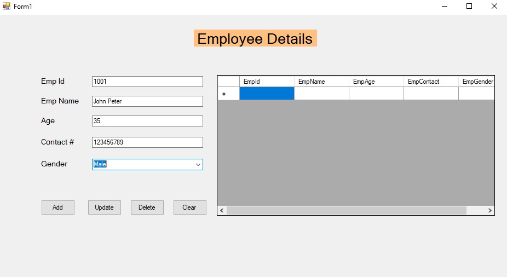Focus the Emp Id field showing 1001

[x=147, y=82]
